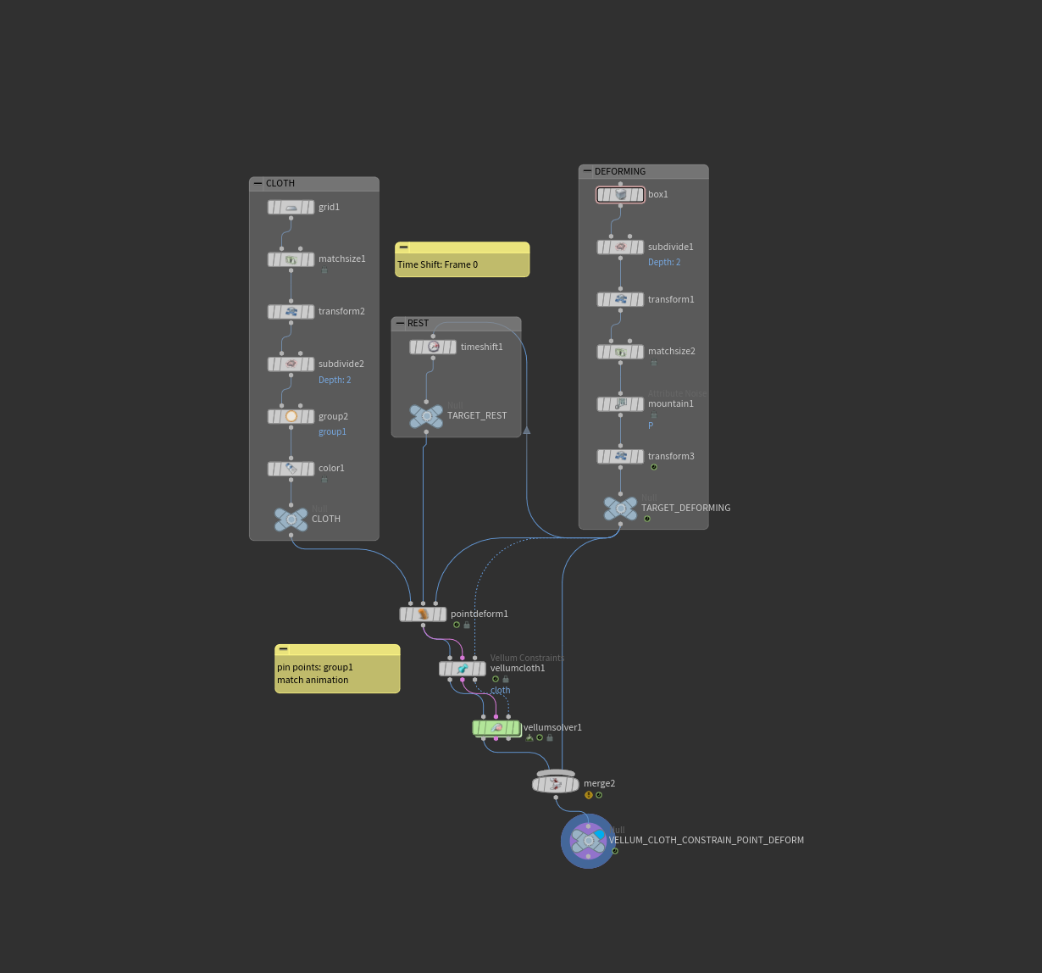Select the pointdeform1 node

(x=423, y=614)
